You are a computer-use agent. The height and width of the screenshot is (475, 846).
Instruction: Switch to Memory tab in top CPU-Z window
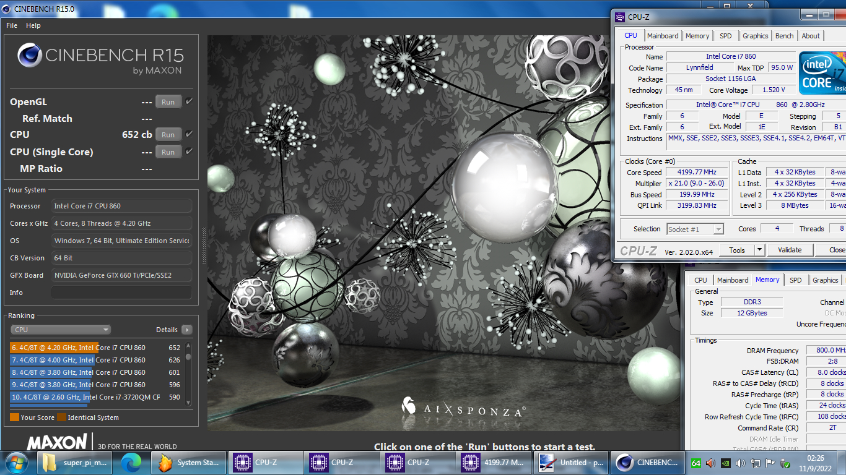697,36
